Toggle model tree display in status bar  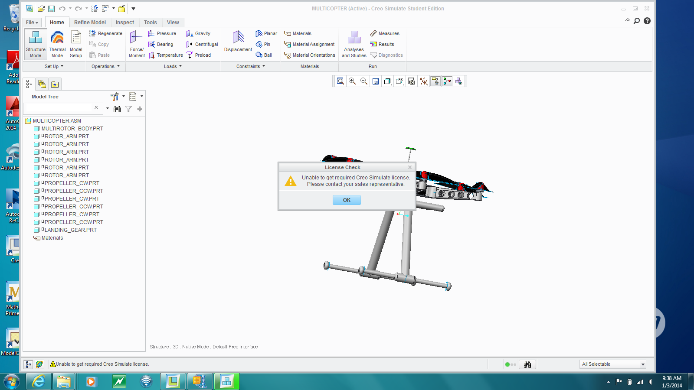coord(28,364)
